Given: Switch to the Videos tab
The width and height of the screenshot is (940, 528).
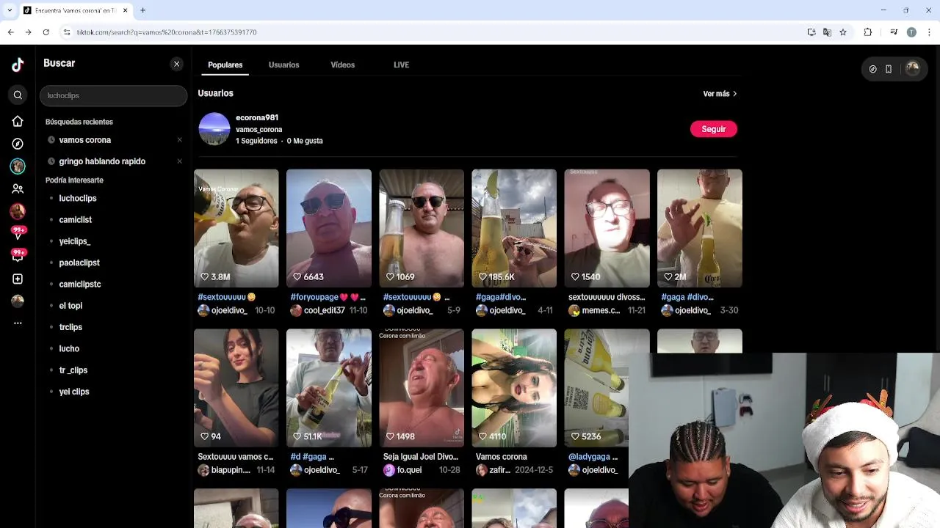Looking at the screenshot, I should pos(342,65).
